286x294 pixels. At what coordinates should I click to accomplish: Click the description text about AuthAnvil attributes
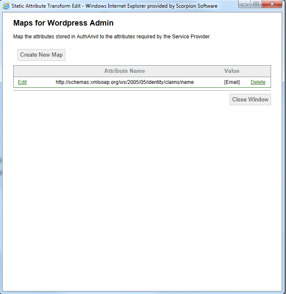point(112,37)
